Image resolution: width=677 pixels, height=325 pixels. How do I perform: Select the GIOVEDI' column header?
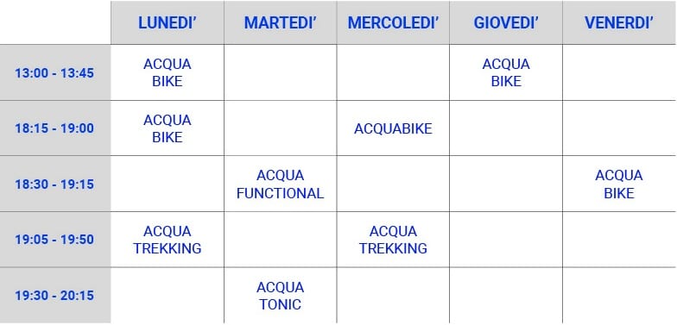506,22
